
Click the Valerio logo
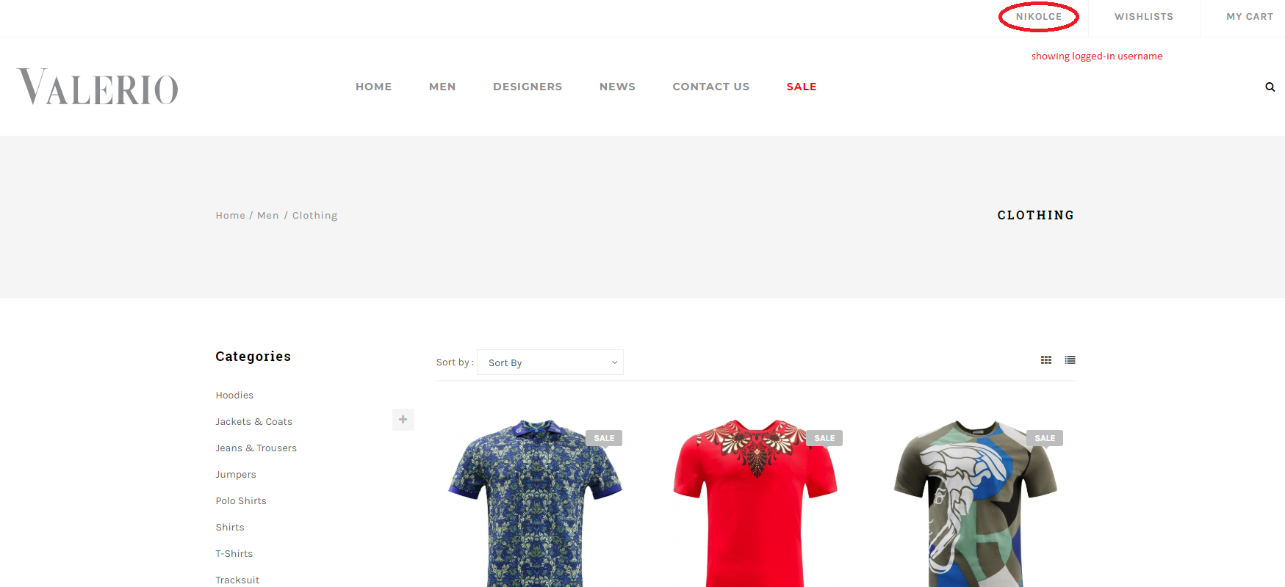click(x=98, y=87)
